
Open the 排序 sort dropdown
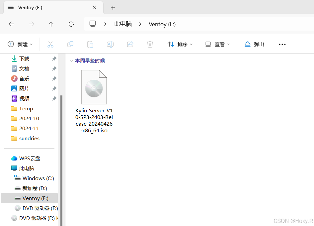click(x=180, y=44)
